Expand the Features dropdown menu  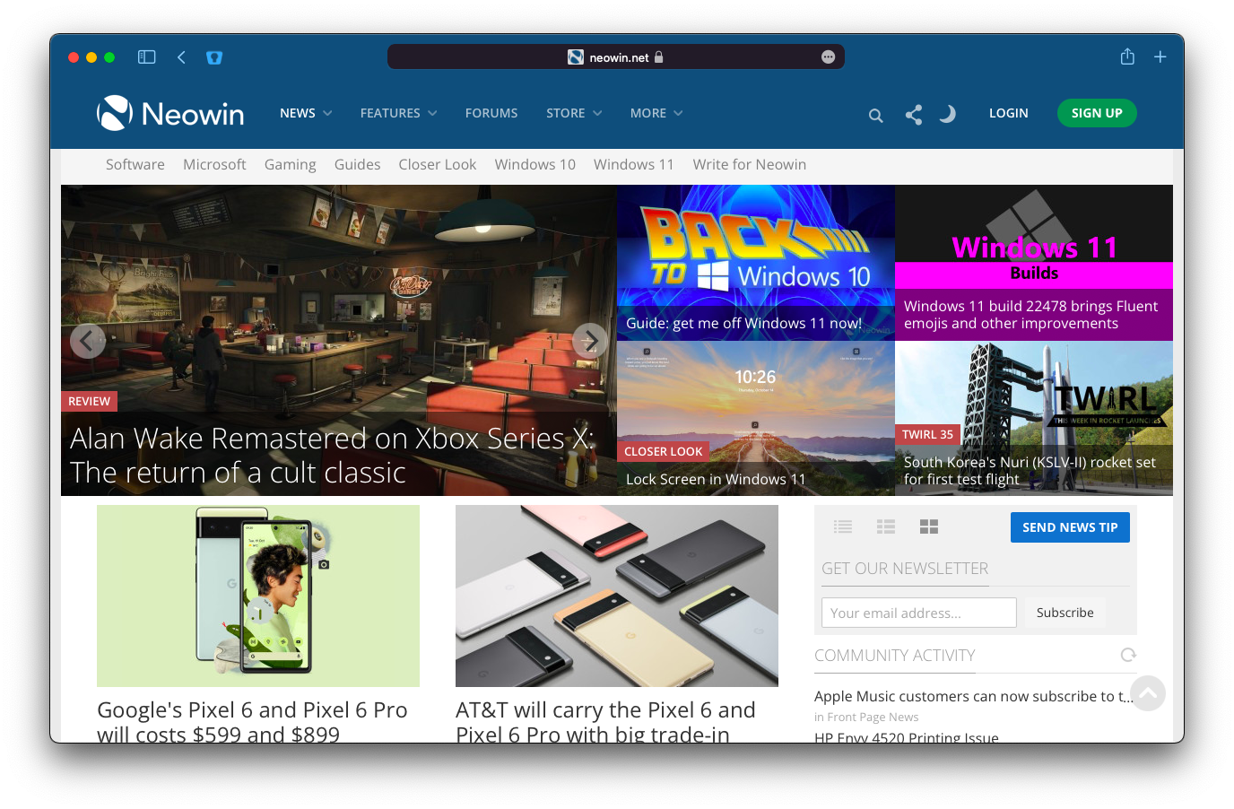399,113
